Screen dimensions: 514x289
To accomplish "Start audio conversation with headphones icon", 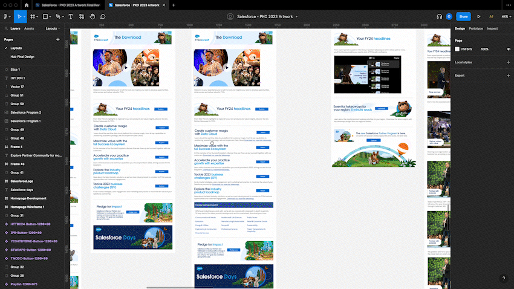I will point(439,16).
